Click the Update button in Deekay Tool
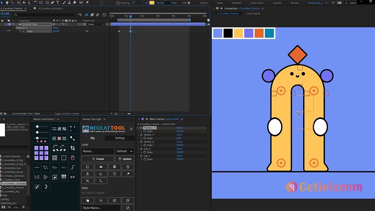Image resolution: width=375 pixels, height=211 pixels. [125, 159]
